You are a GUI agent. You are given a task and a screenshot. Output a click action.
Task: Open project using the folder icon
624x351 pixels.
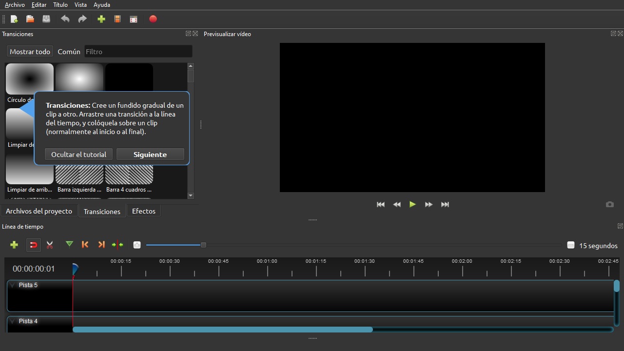pos(30,19)
